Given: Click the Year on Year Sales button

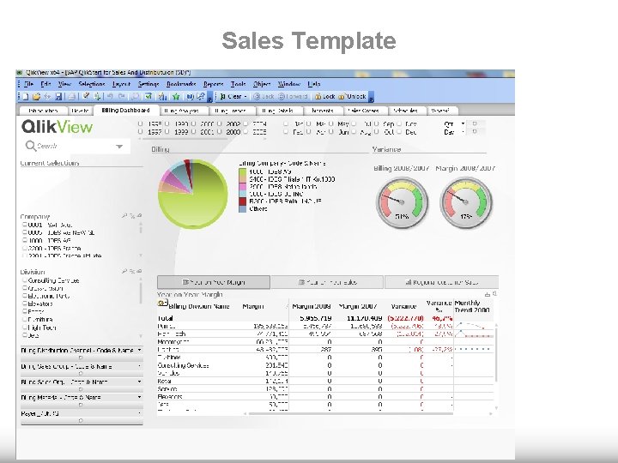Looking at the screenshot, I should [x=327, y=282].
